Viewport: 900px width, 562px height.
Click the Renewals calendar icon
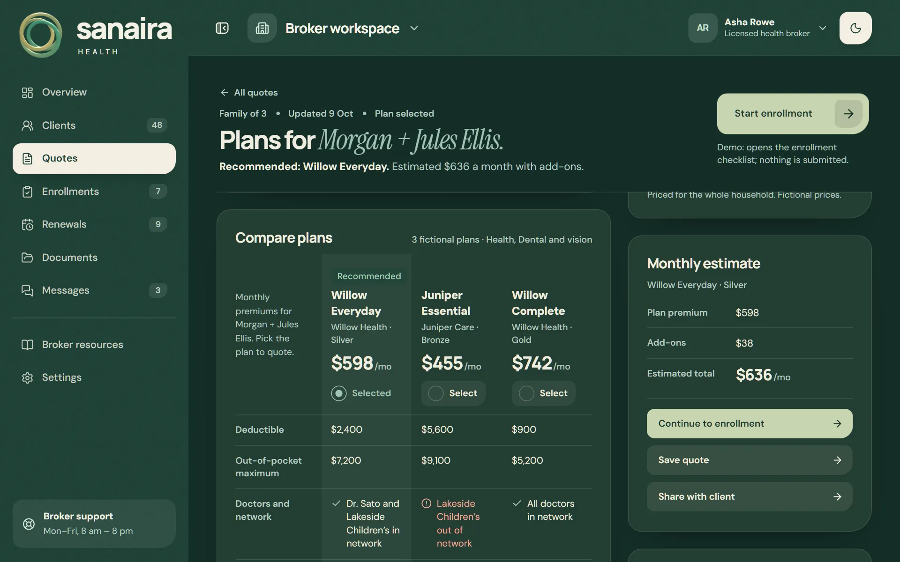27,224
